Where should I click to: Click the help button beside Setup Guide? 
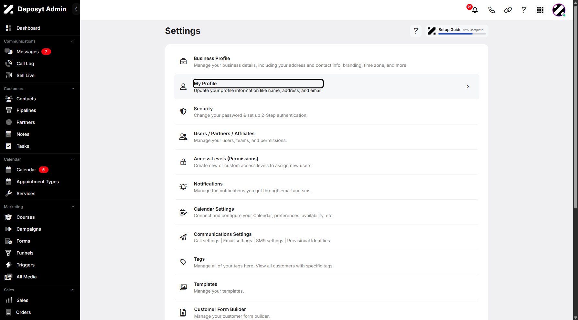coord(416,31)
